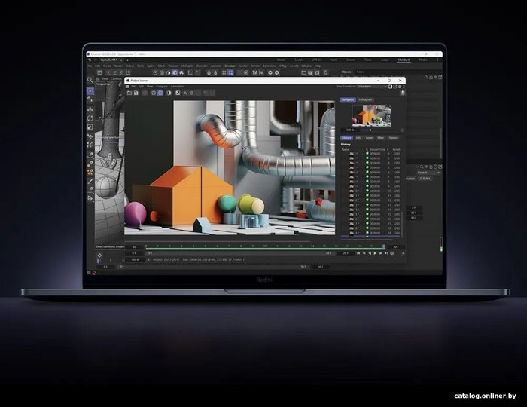
Task: Click the highlighted grid snap icon in main toolbar
Action: pos(231,72)
